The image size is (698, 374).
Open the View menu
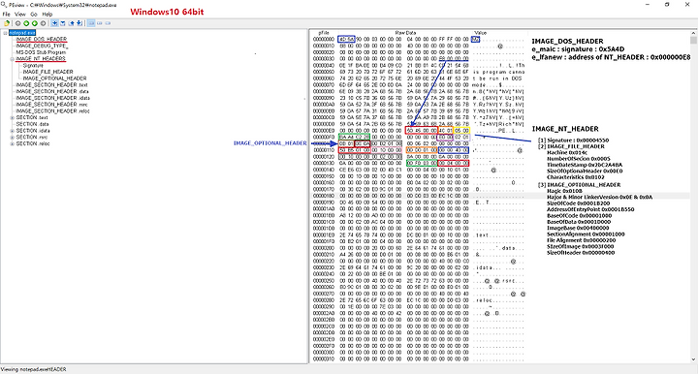coord(20,15)
